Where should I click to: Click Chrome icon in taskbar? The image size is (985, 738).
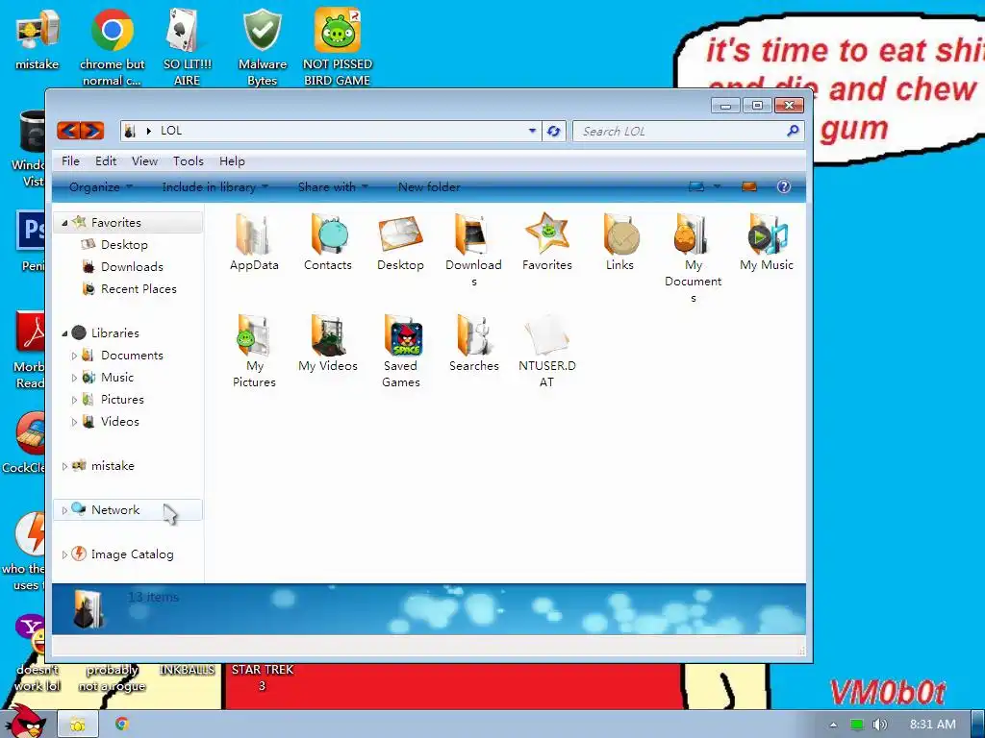coord(122,725)
